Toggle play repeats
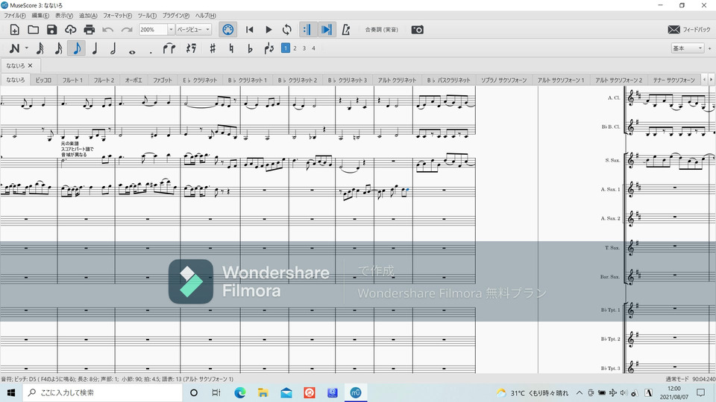Image resolution: width=716 pixels, height=402 pixels. [307, 30]
